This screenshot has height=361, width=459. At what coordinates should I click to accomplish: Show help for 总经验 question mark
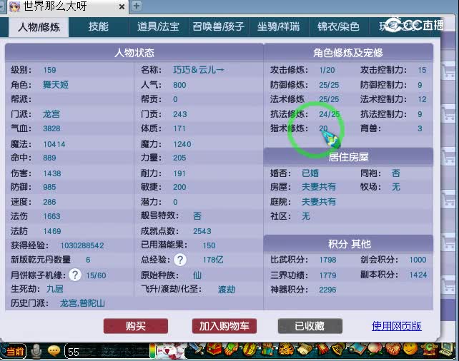180,260
